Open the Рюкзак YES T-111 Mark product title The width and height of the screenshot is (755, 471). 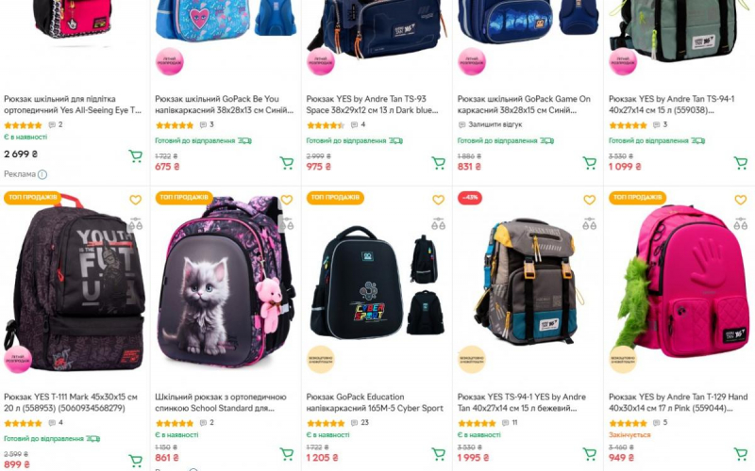pyautogui.click(x=71, y=402)
